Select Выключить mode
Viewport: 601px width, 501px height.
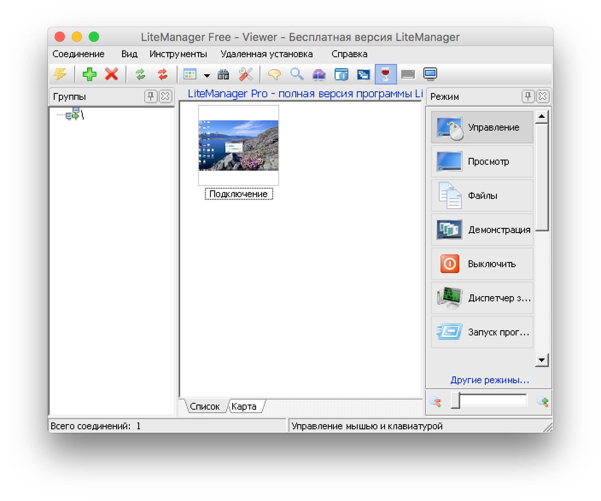pos(482,264)
